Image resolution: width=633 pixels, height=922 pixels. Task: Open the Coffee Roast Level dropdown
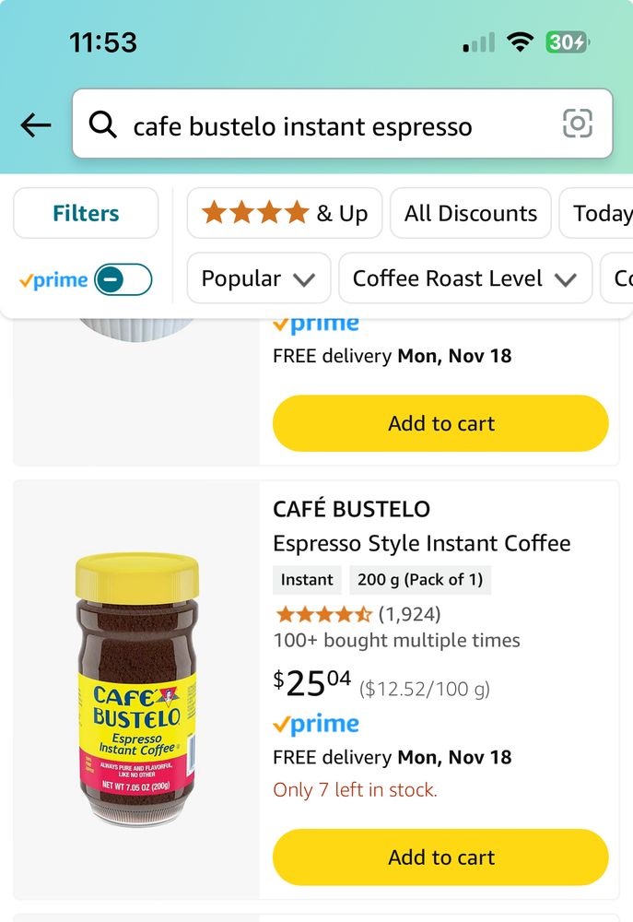pos(464,278)
